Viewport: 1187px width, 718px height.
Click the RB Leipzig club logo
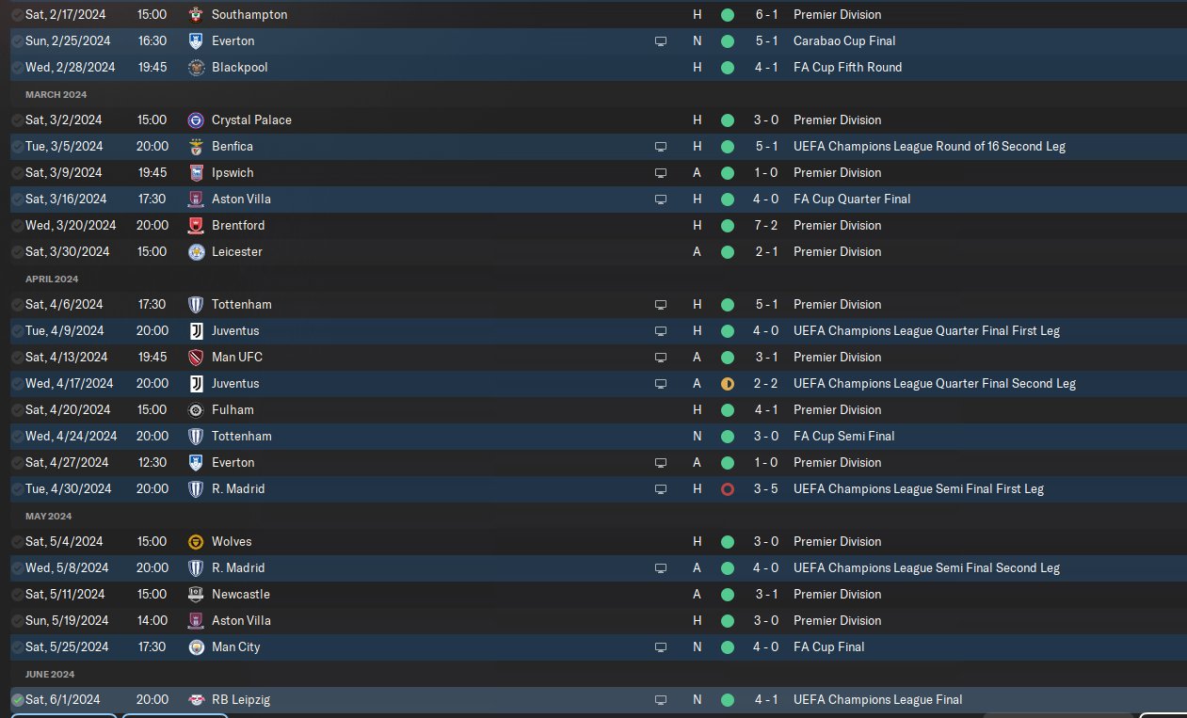tap(196, 700)
